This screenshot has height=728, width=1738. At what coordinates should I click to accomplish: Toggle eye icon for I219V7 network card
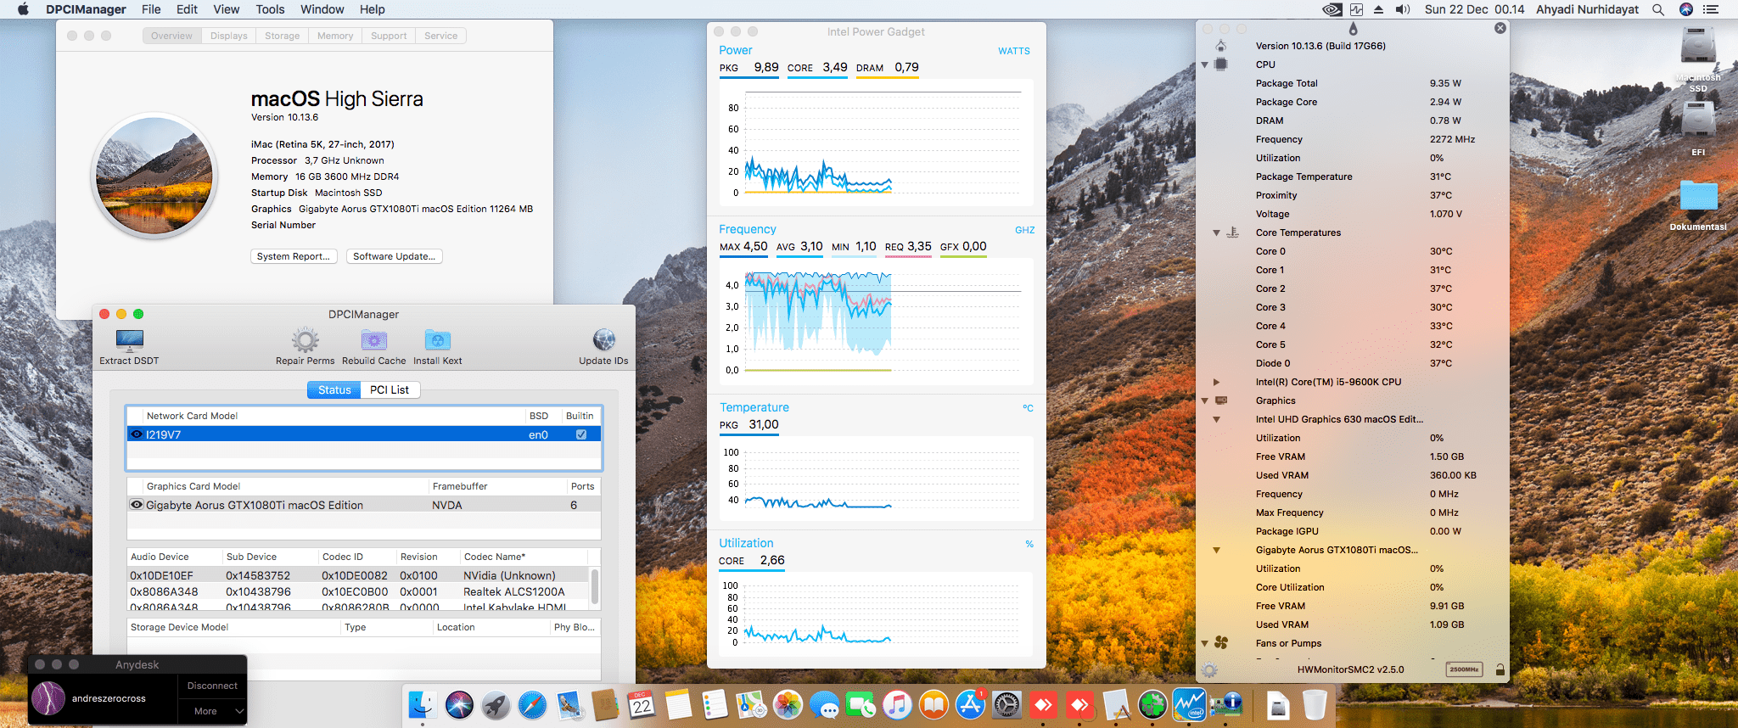click(x=137, y=434)
